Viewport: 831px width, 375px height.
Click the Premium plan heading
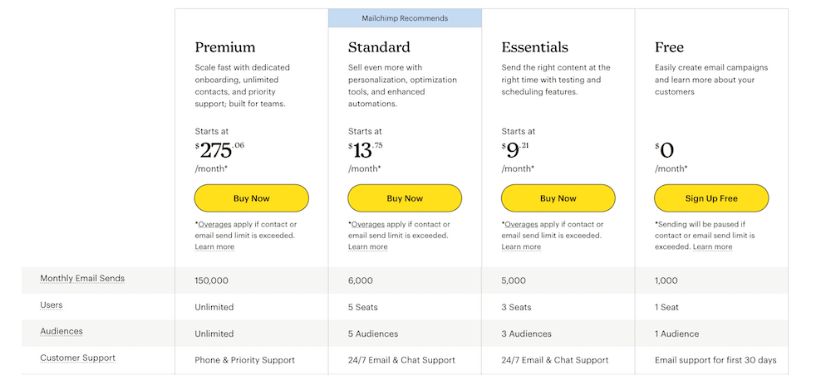(x=225, y=47)
